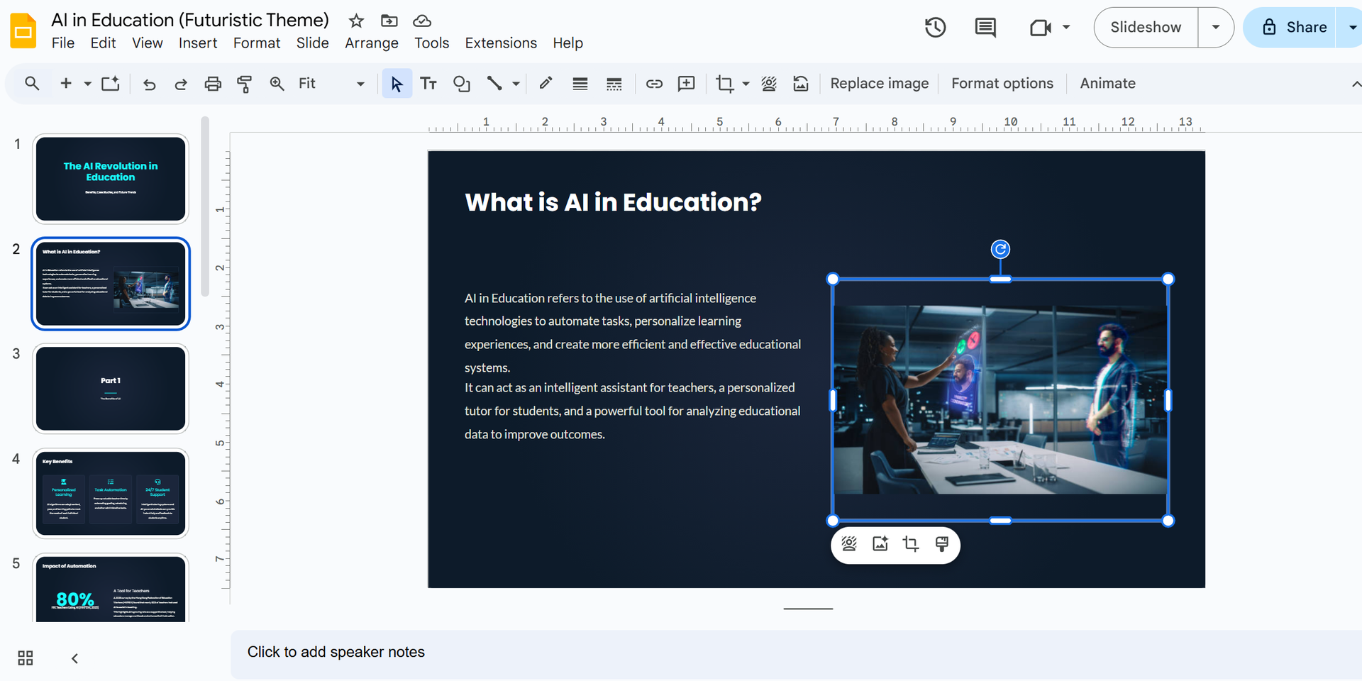Viewport: 1362px width, 681px height.
Task: Open the Fit zoom level dropdown
Action: point(360,84)
